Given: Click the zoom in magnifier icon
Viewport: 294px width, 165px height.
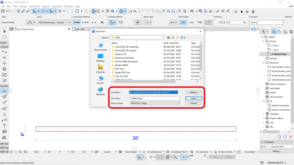Looking at the screenshot, I should [20, 152].
